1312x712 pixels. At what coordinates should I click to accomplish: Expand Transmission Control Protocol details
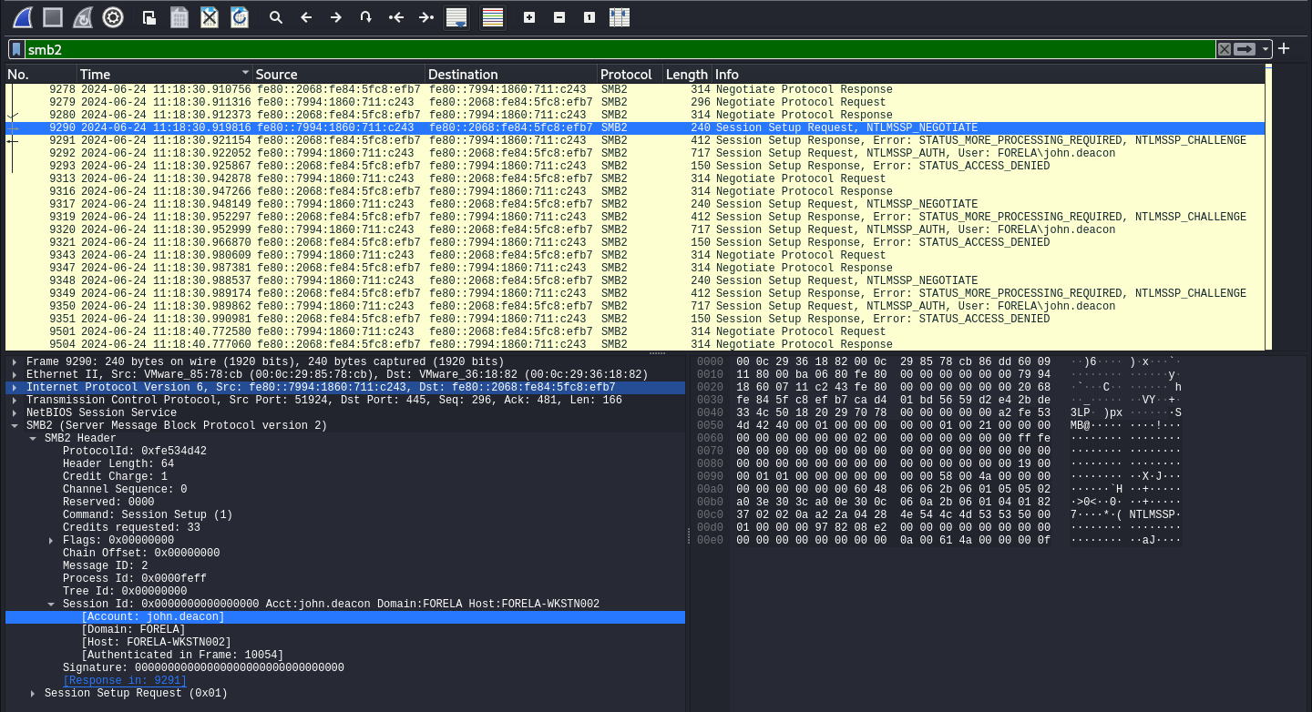[15, 401]
